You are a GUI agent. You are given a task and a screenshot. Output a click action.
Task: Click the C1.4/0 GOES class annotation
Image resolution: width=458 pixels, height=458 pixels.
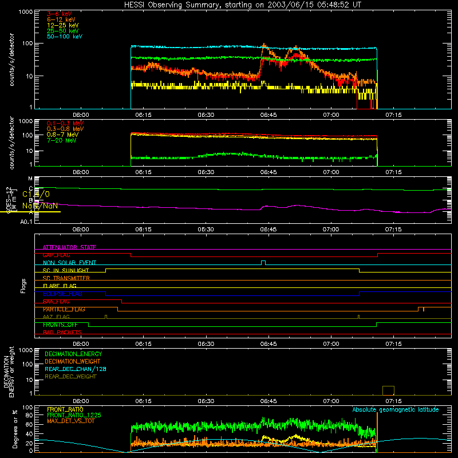pos(36,194)
